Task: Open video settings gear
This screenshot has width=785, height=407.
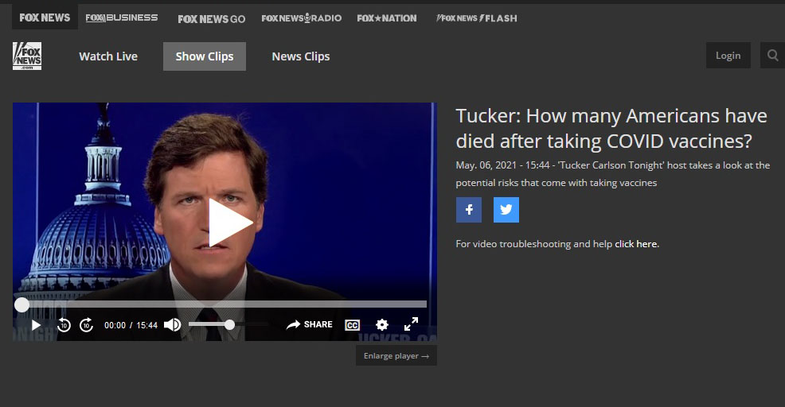Action: point(382,325)
